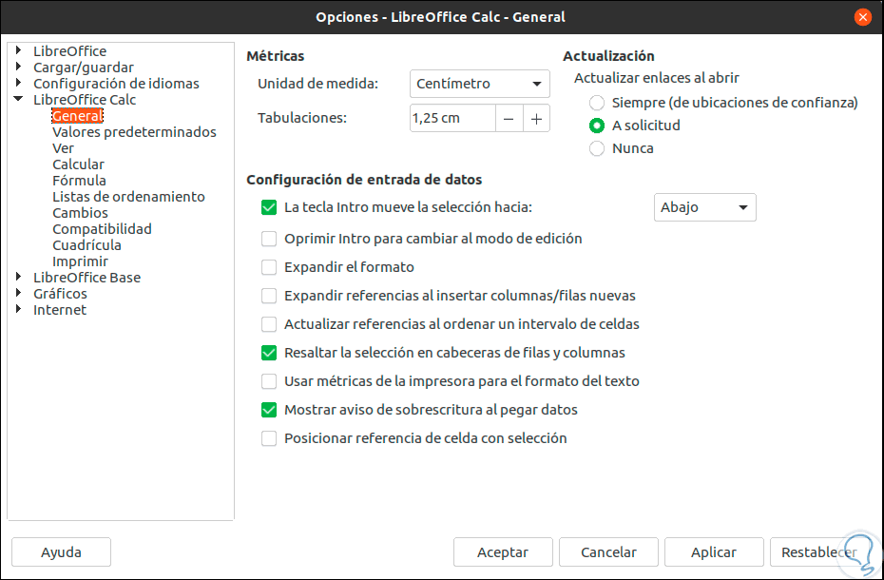Increase tabulaciones value with plus button

[x=536, y=118]
